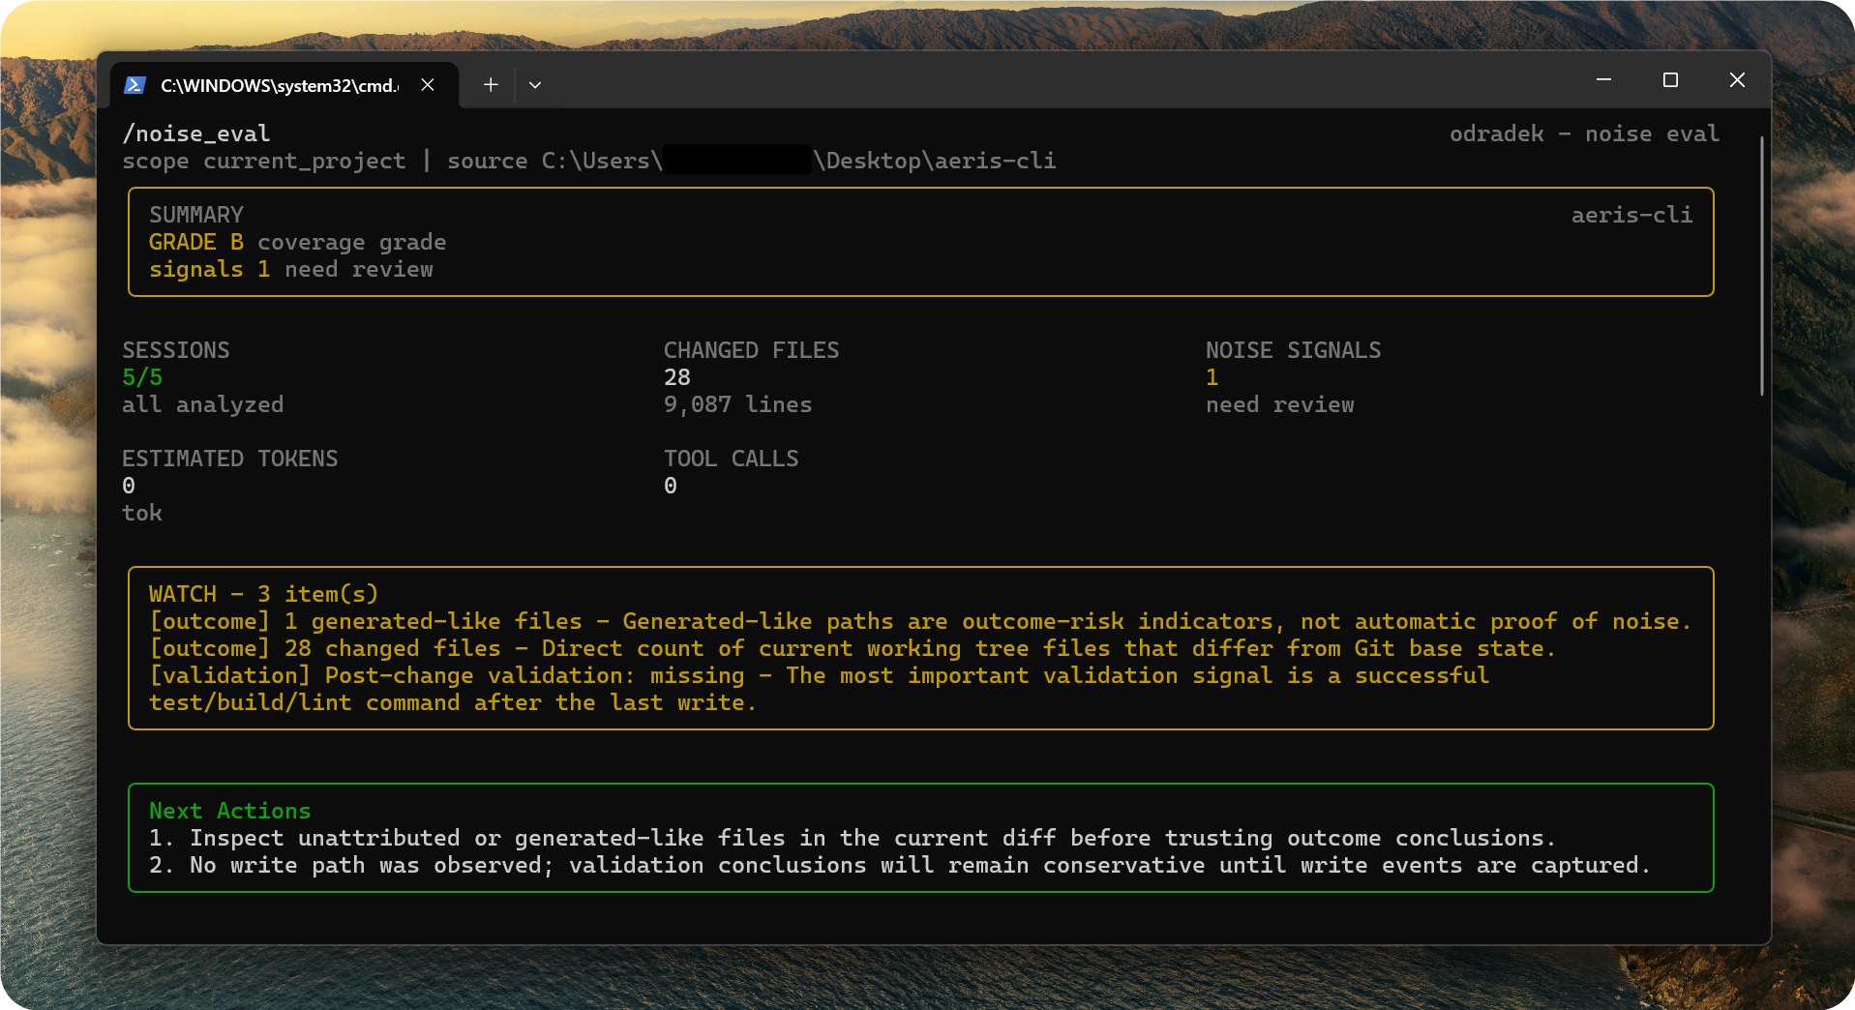Viewport: 1855px width, 1010px height.
Task: Click '[validation] Post-change validation: missing' line
Action: click(819, 675)
